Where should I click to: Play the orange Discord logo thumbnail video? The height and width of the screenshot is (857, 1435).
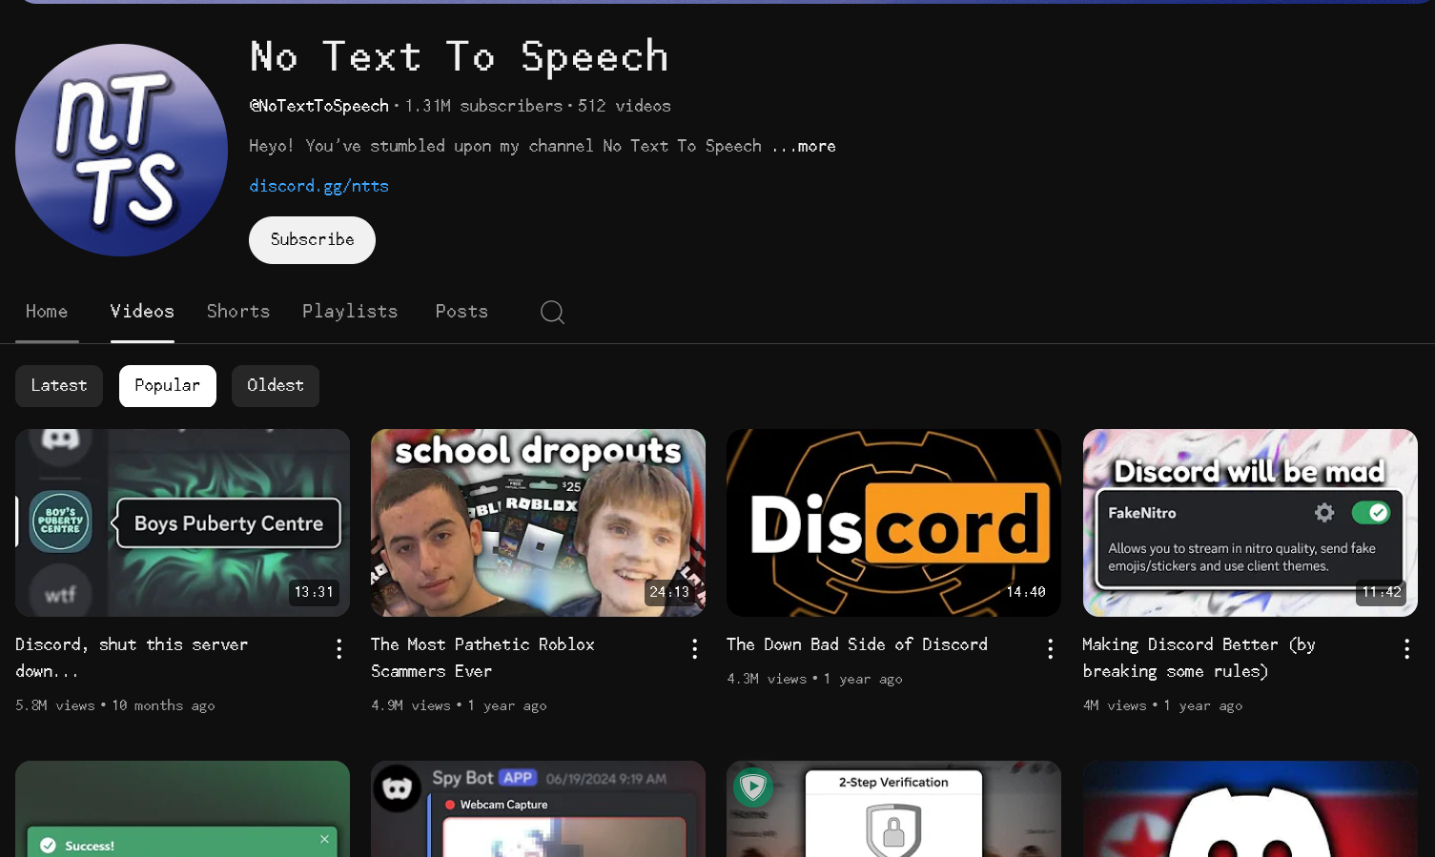pyautogui.click(x=893, y=522)
